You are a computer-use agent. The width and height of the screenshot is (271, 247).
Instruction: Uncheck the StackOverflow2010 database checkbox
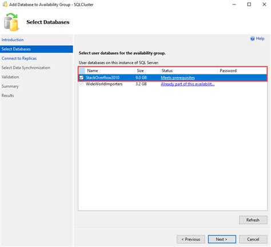81,77
